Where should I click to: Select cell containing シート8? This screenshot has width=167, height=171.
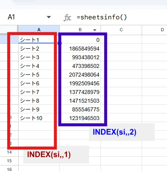click(x=39, y=100)
